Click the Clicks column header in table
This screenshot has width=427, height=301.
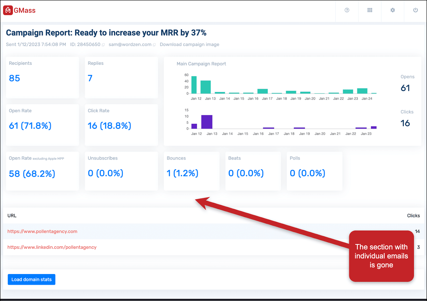click(x=413, y=216)
